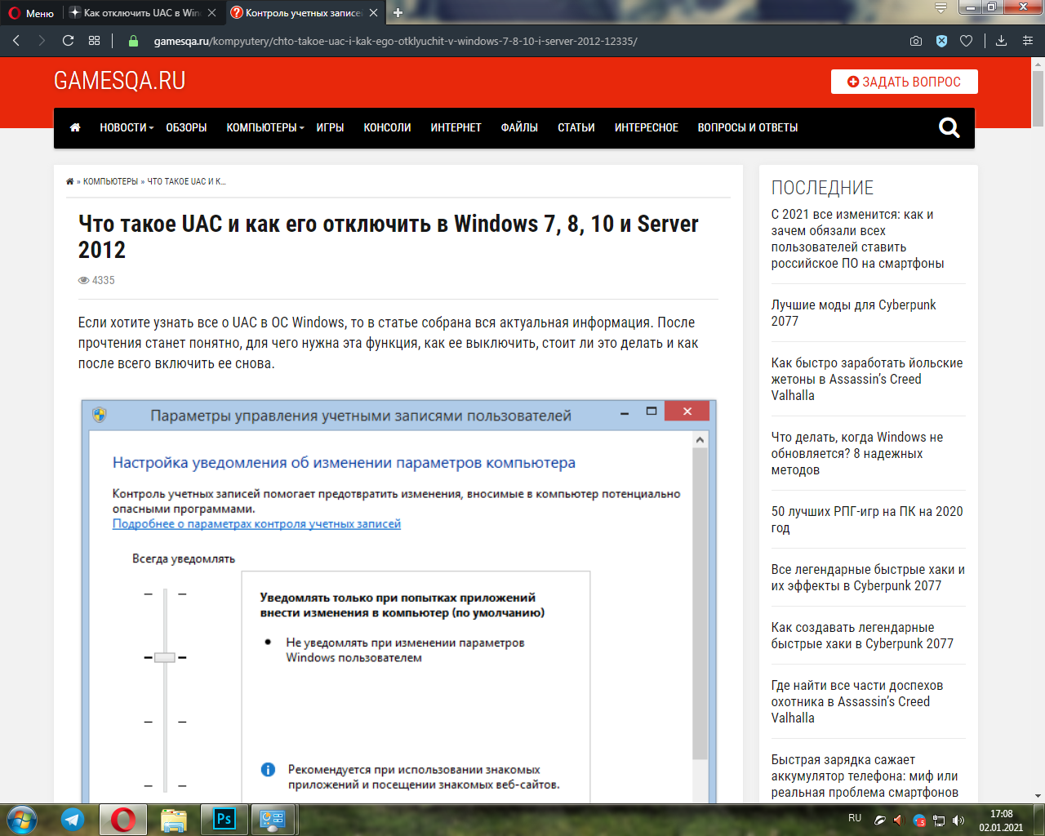Open Control Panel icon in taskbar

(x=273, y=819)
